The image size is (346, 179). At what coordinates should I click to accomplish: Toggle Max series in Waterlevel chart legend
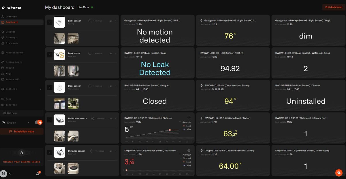pyautogui.click(x=187, y=126)
